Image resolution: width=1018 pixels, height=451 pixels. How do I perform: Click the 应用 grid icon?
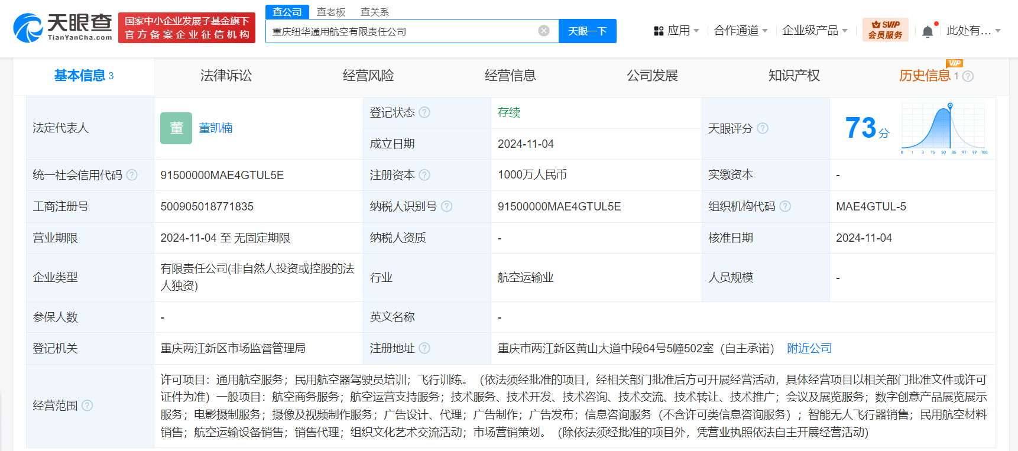coord(659,31)
